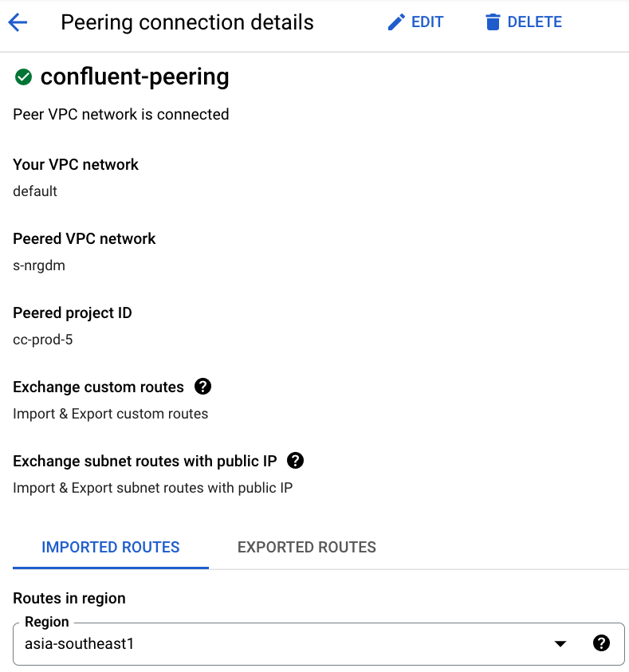
Task: Click the 'Peering connection details' page title
Action: point(187,22)
